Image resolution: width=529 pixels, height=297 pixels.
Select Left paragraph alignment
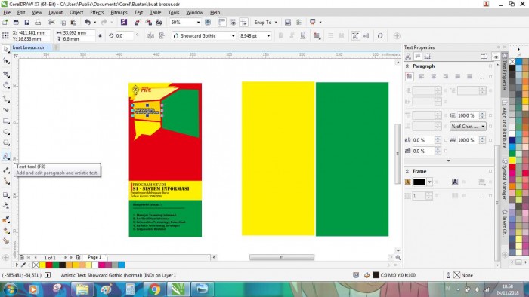coord(422,77)
